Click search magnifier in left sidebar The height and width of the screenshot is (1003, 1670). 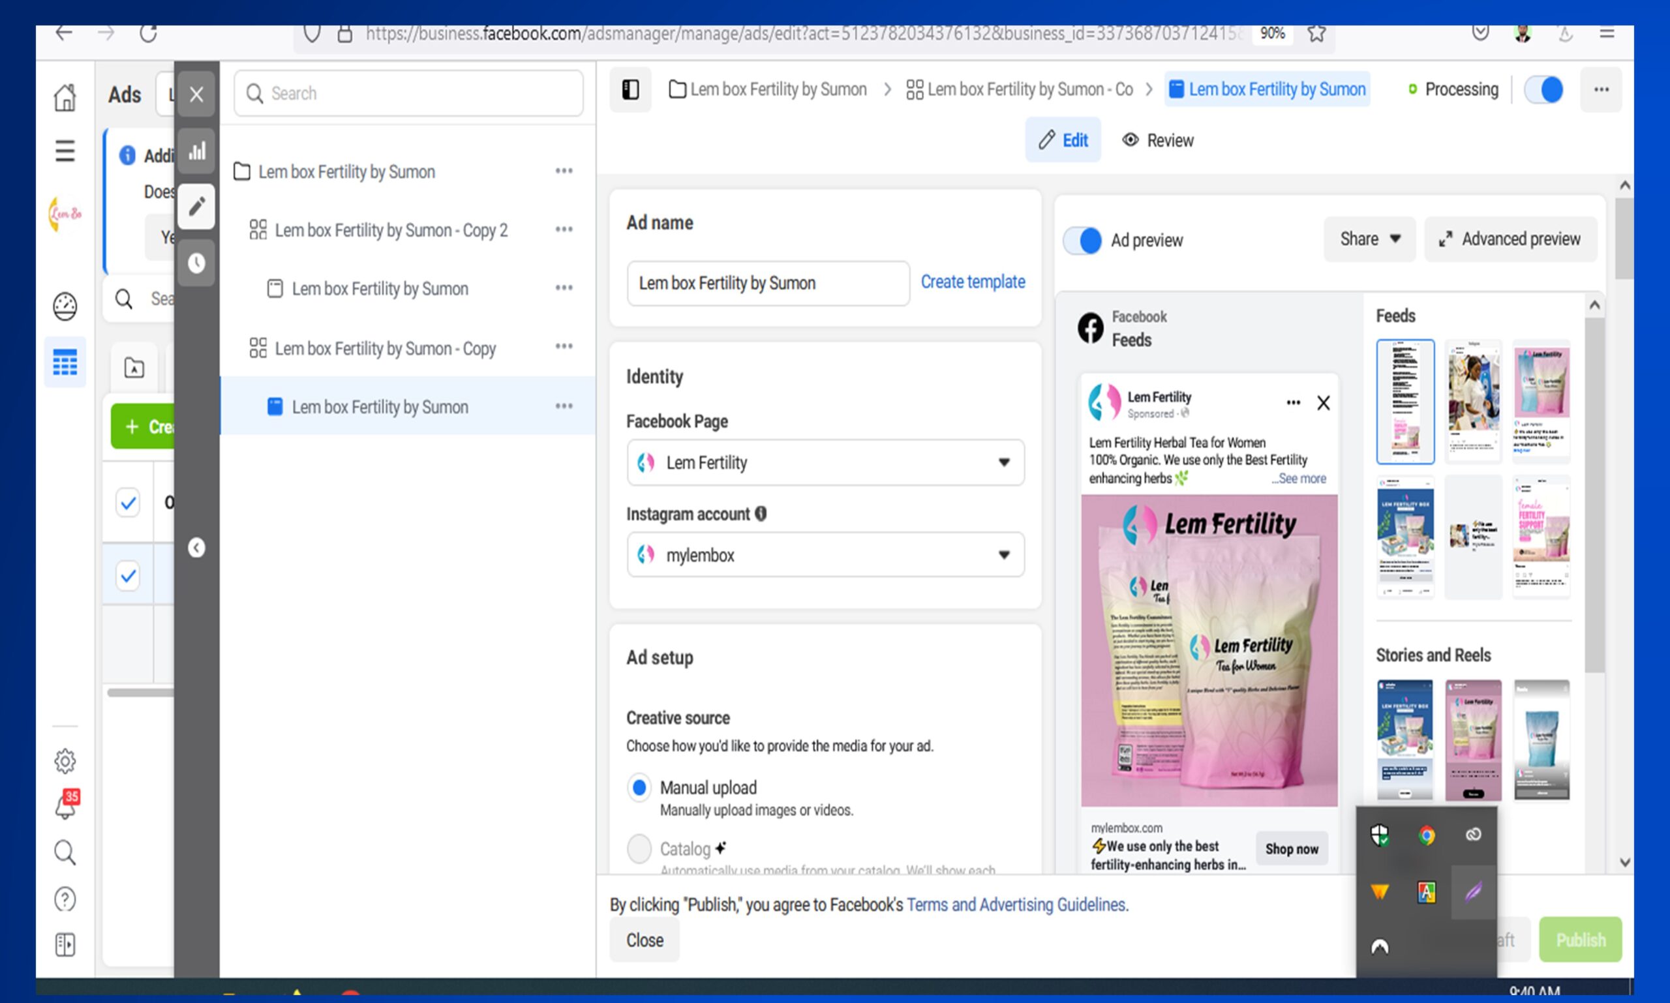point(65,853)
